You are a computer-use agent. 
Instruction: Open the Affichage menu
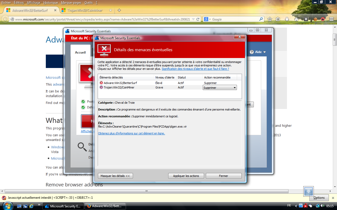tap(33, 3)
